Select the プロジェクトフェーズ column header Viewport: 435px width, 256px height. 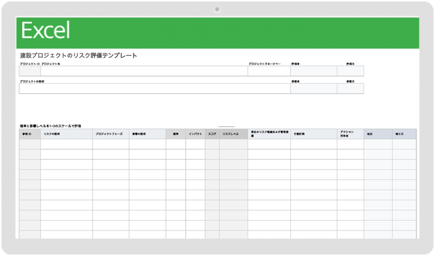(111, 134)
